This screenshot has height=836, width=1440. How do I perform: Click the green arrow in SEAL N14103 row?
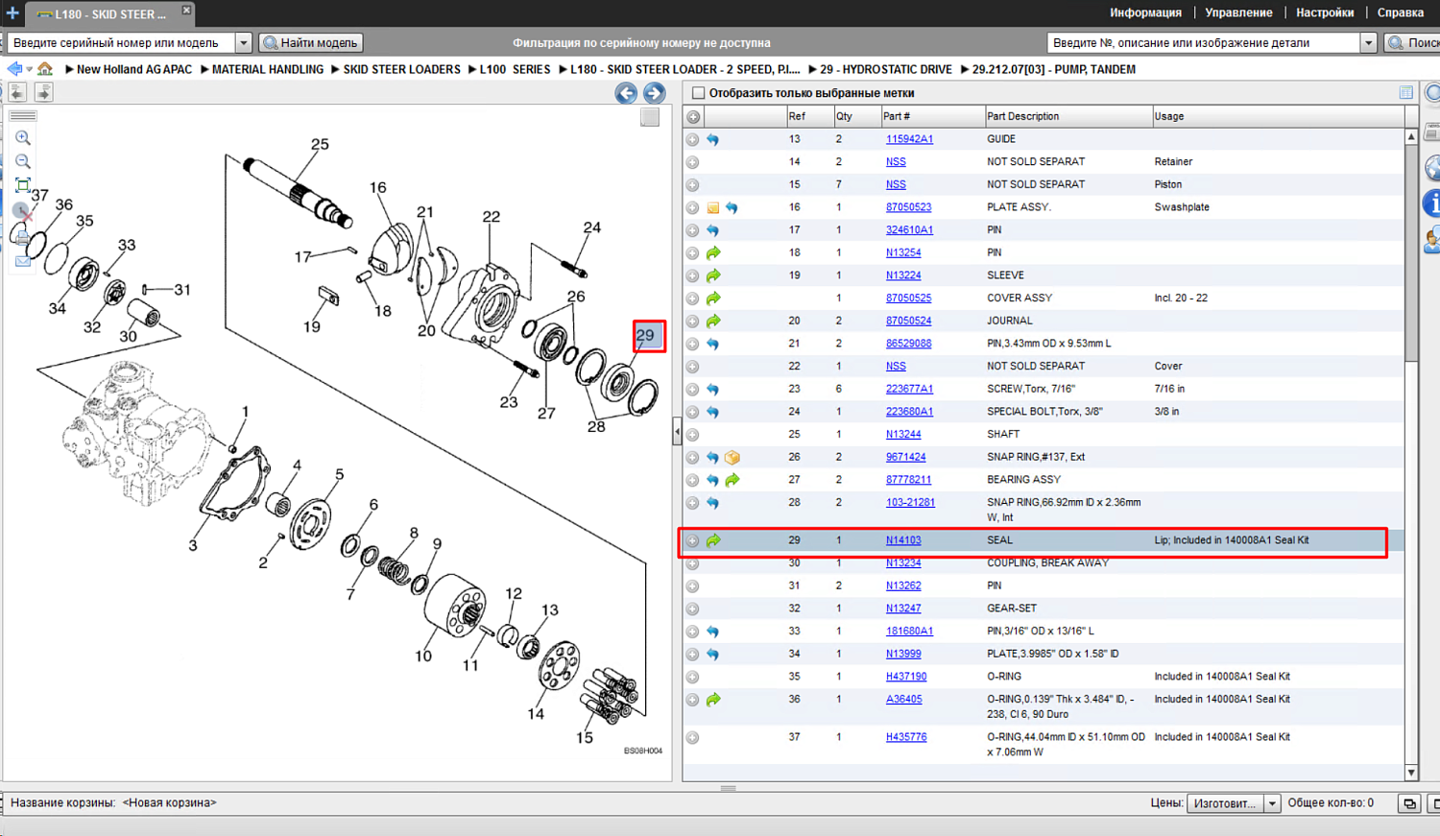[x=713, y=540]
